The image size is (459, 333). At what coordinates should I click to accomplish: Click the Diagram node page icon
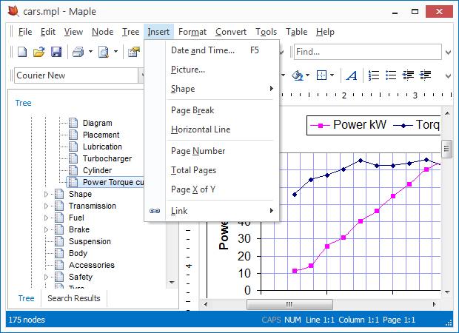click(x=73, y=123)
